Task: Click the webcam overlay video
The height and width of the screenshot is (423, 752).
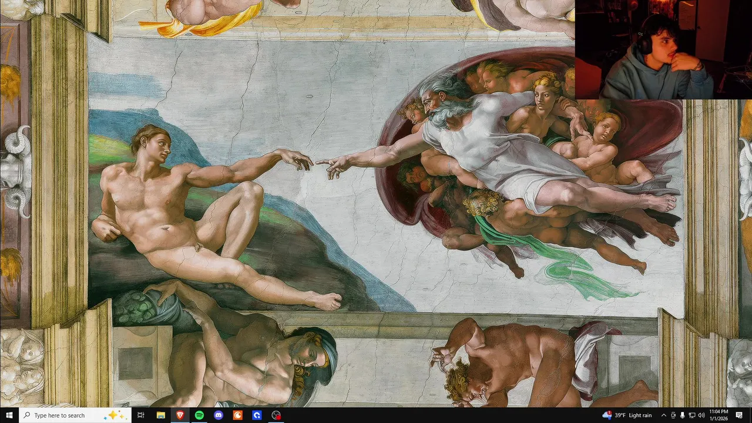Action: coord(663,49)
